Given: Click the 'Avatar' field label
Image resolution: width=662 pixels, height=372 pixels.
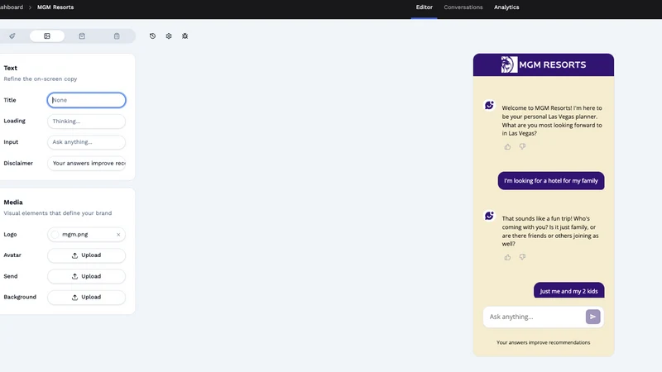Looking at the screenshot, I should pos(12,255).
